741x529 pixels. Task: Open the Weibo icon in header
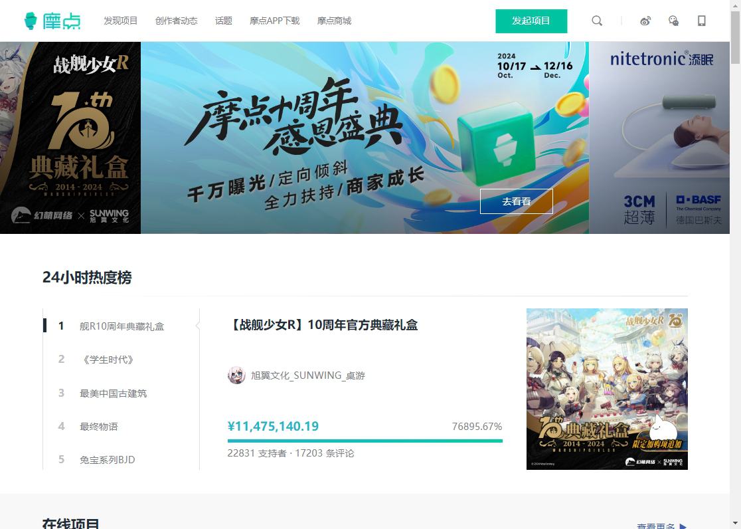coord(645,21)
